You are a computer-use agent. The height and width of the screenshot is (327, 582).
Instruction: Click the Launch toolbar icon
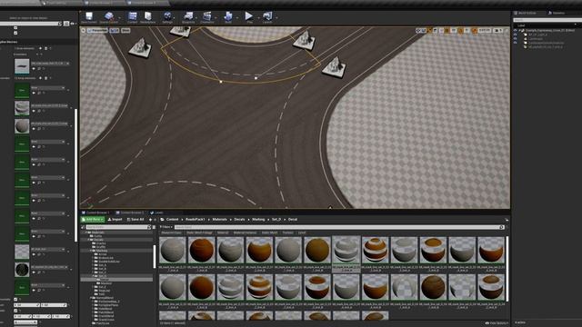267,17
